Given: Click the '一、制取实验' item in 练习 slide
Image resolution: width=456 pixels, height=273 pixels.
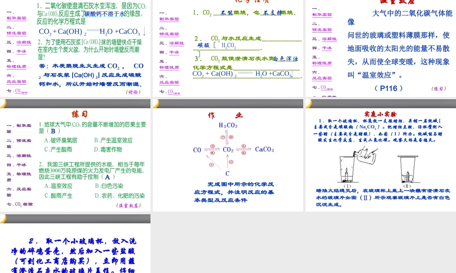Looking at the screenshot, I should tap(19, 128).
